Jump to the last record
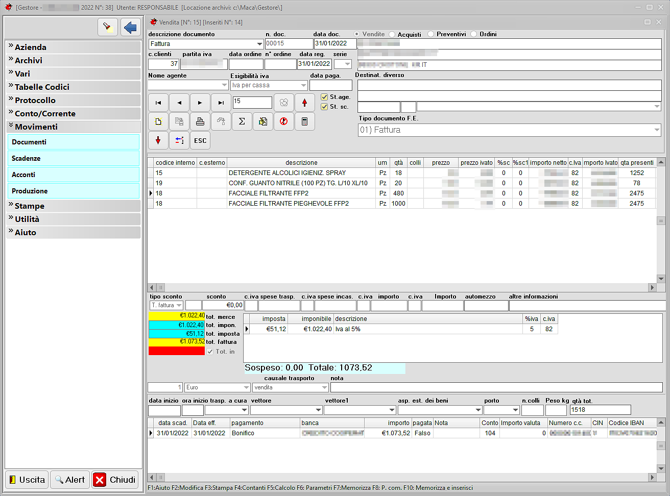The image size is (670, 496). tap(221, 103)
